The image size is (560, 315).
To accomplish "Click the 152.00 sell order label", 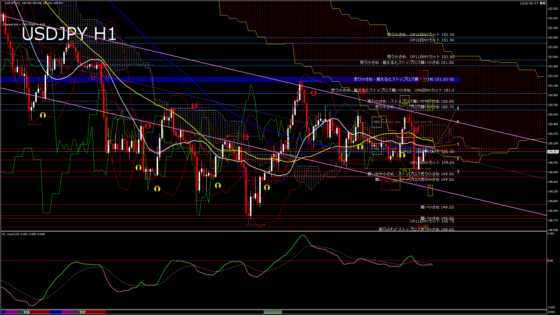I will [421, 34].
